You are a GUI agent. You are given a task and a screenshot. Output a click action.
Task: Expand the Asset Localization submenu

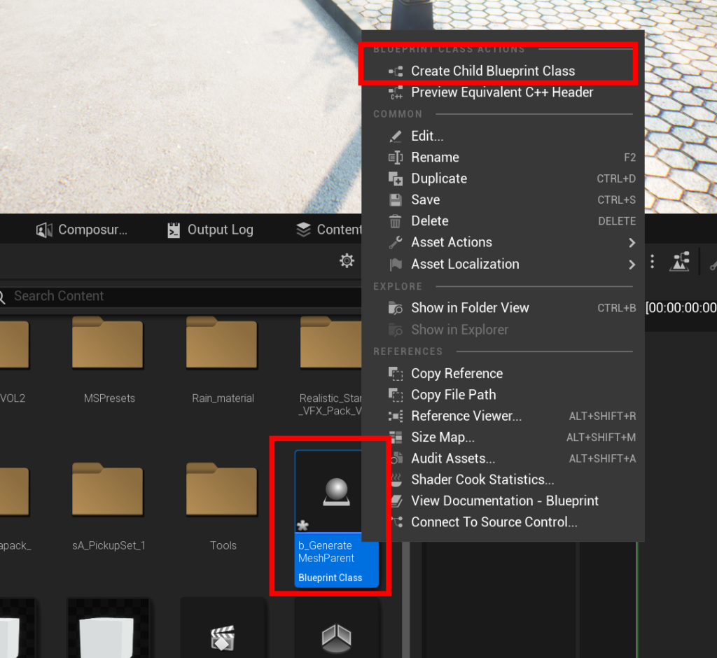(x=502, y=265)
